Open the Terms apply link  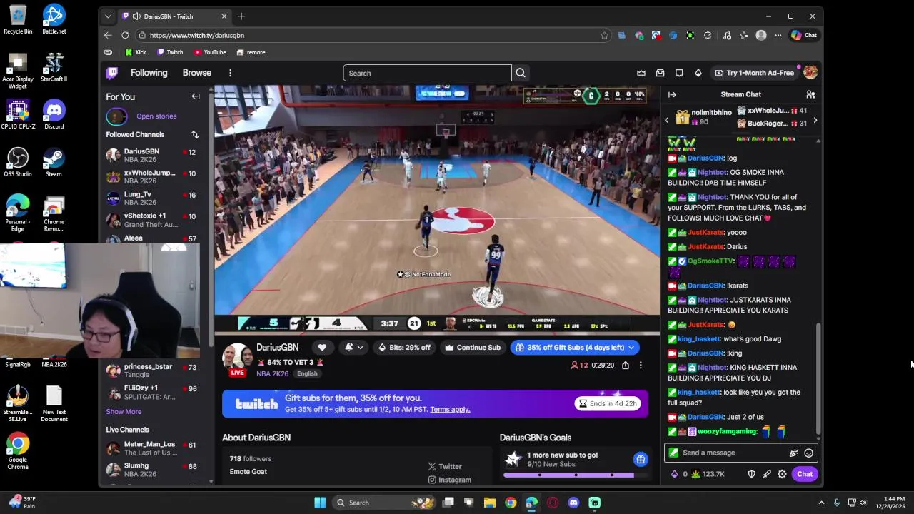[x=450, y=410]
